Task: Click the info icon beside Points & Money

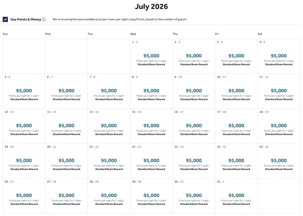Action: coord(44,19)
